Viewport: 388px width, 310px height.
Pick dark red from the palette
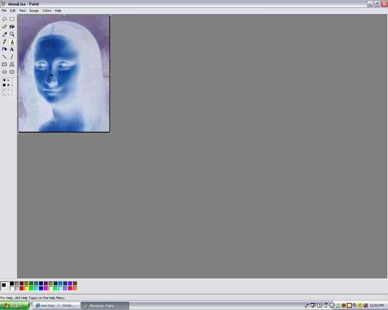[x=22, y=284]
